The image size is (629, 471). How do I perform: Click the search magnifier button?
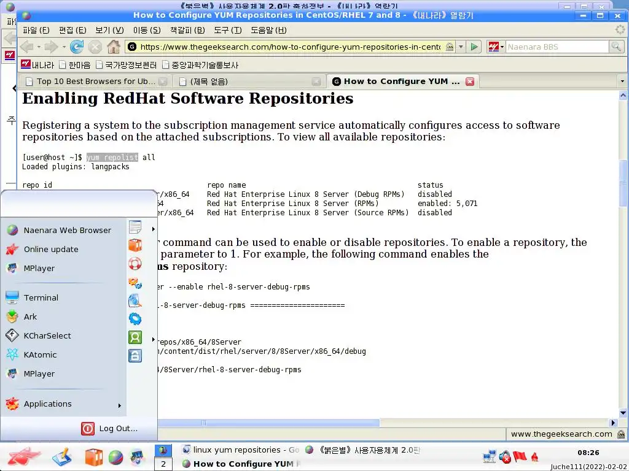[615, 47]
